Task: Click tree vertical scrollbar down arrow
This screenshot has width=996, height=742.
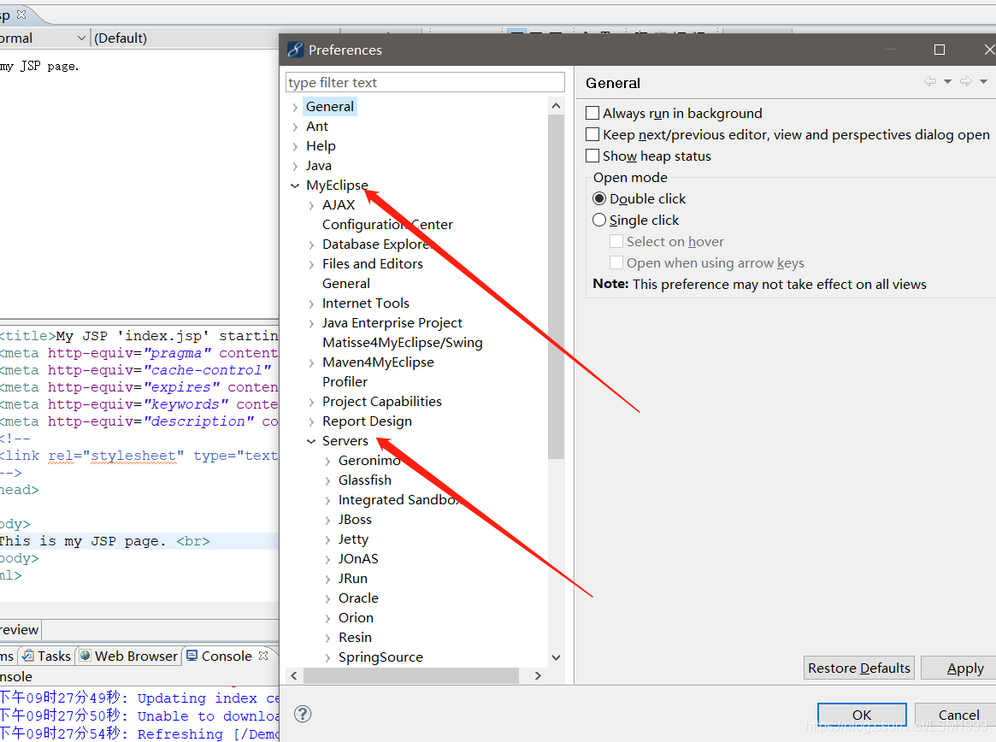Action: tap(556, 657)
